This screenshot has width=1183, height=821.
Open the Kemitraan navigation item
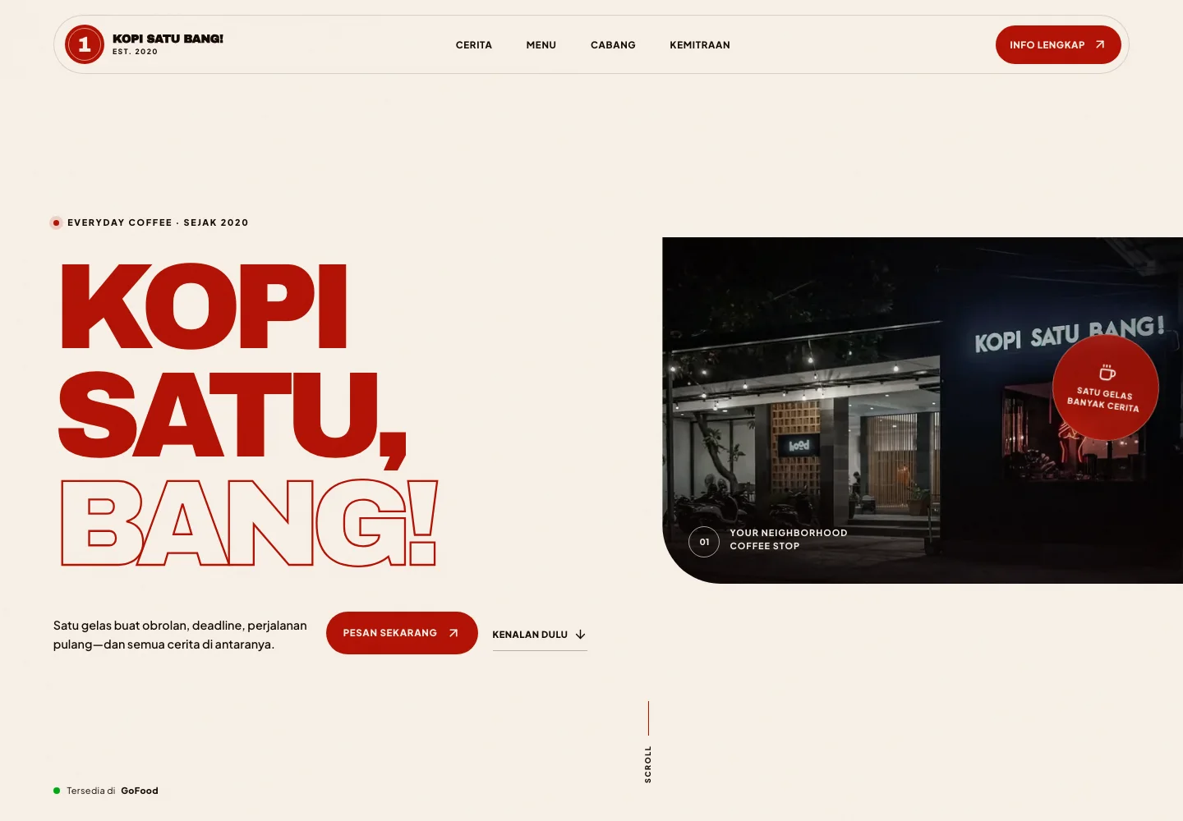pyautogui.click(x=700, y=45)
